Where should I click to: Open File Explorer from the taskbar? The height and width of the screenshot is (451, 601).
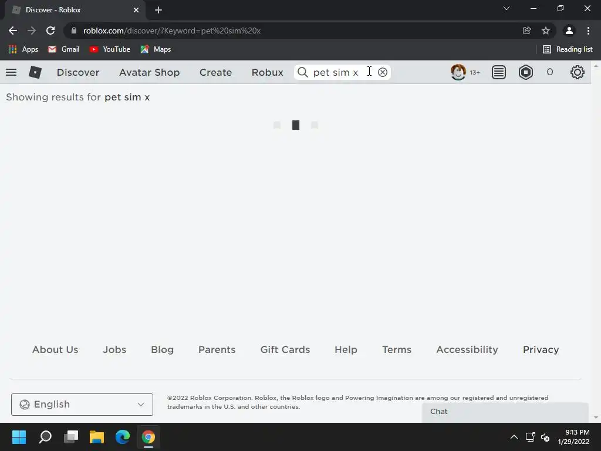(x=97, y=437)
